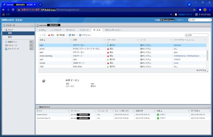Select the ptpd service row
Image resolution: width=213 pixels, height=137 pixels.
click(122, 52)
